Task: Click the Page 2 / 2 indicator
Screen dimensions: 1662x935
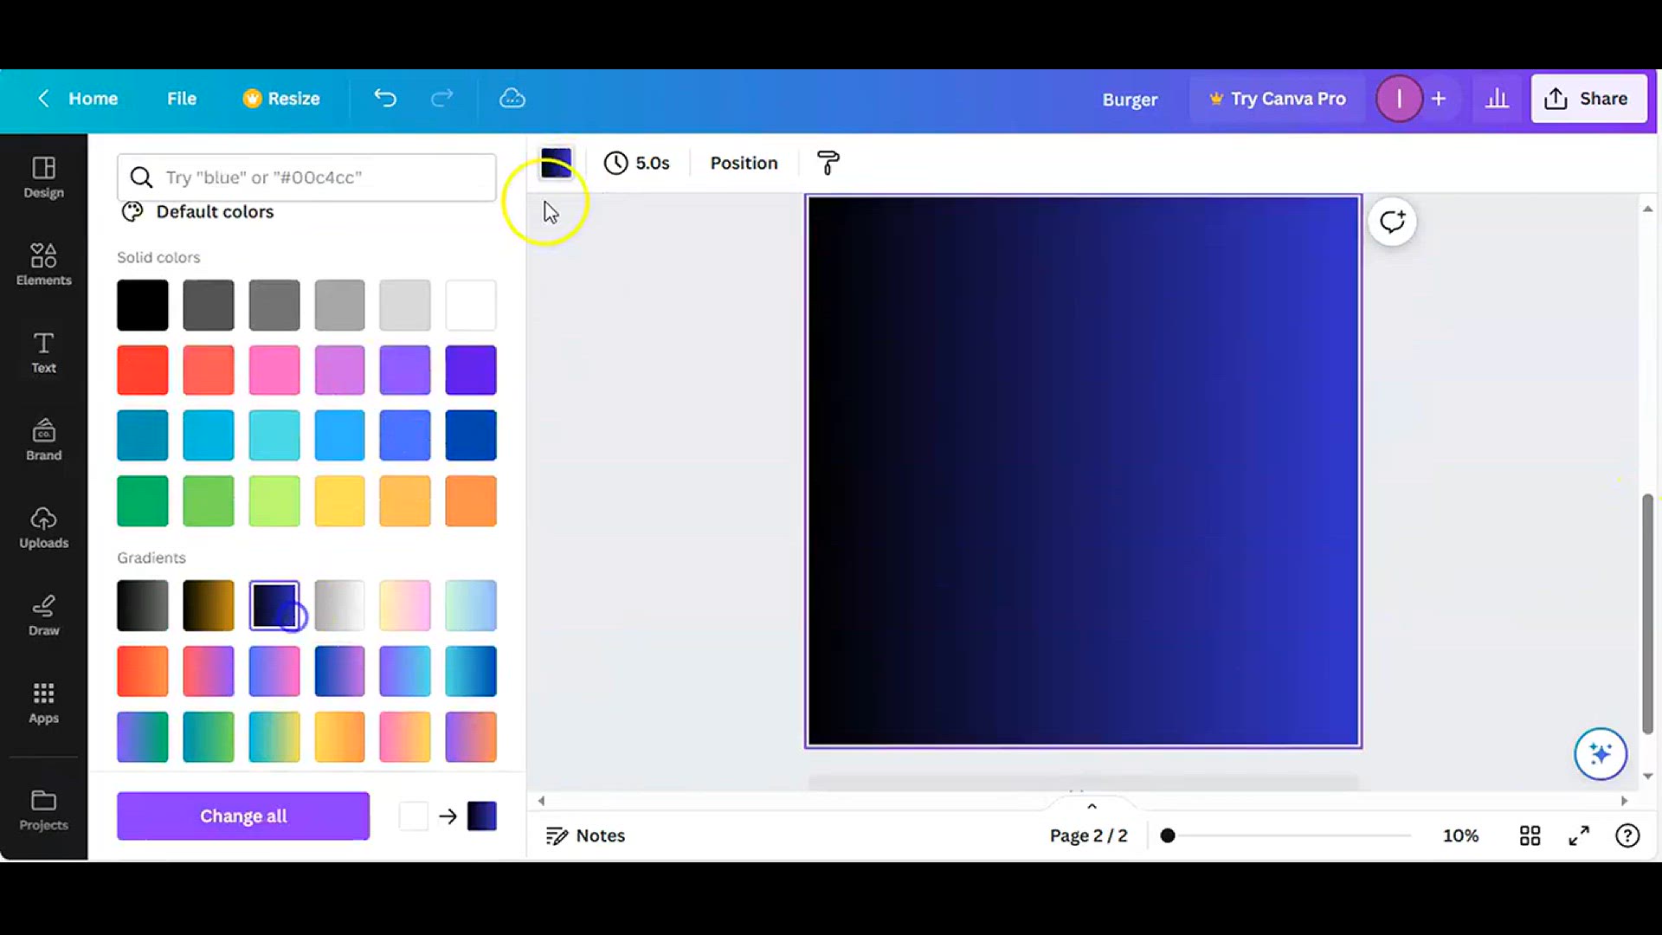Action: point(1089,835)
